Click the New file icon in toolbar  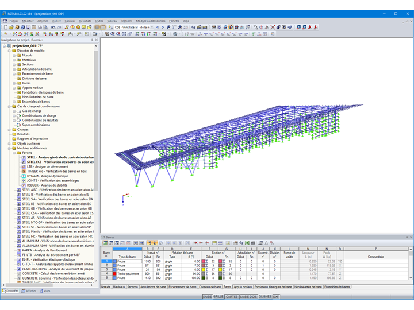click(6, 27)
